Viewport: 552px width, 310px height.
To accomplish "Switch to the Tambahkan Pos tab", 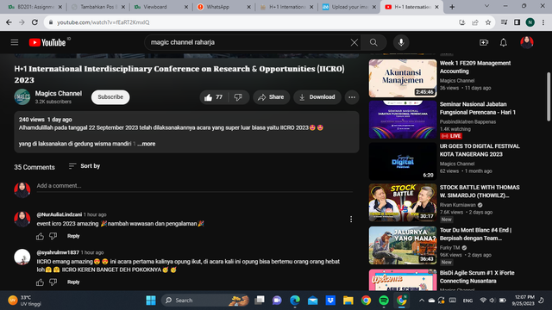I will [x=97, y=7].
